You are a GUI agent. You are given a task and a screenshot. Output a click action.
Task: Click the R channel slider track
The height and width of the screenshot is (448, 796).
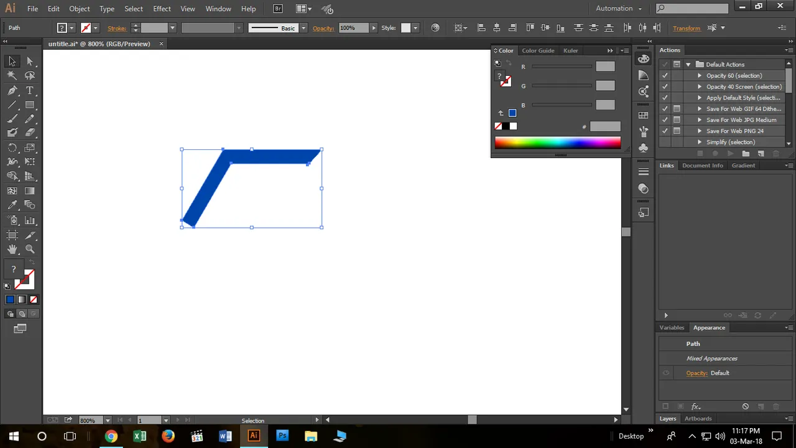point(562,67)
